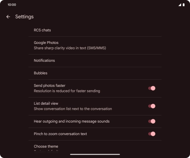
Task: Select the Send photos faster row label
Action: click(x=49, y=86)
